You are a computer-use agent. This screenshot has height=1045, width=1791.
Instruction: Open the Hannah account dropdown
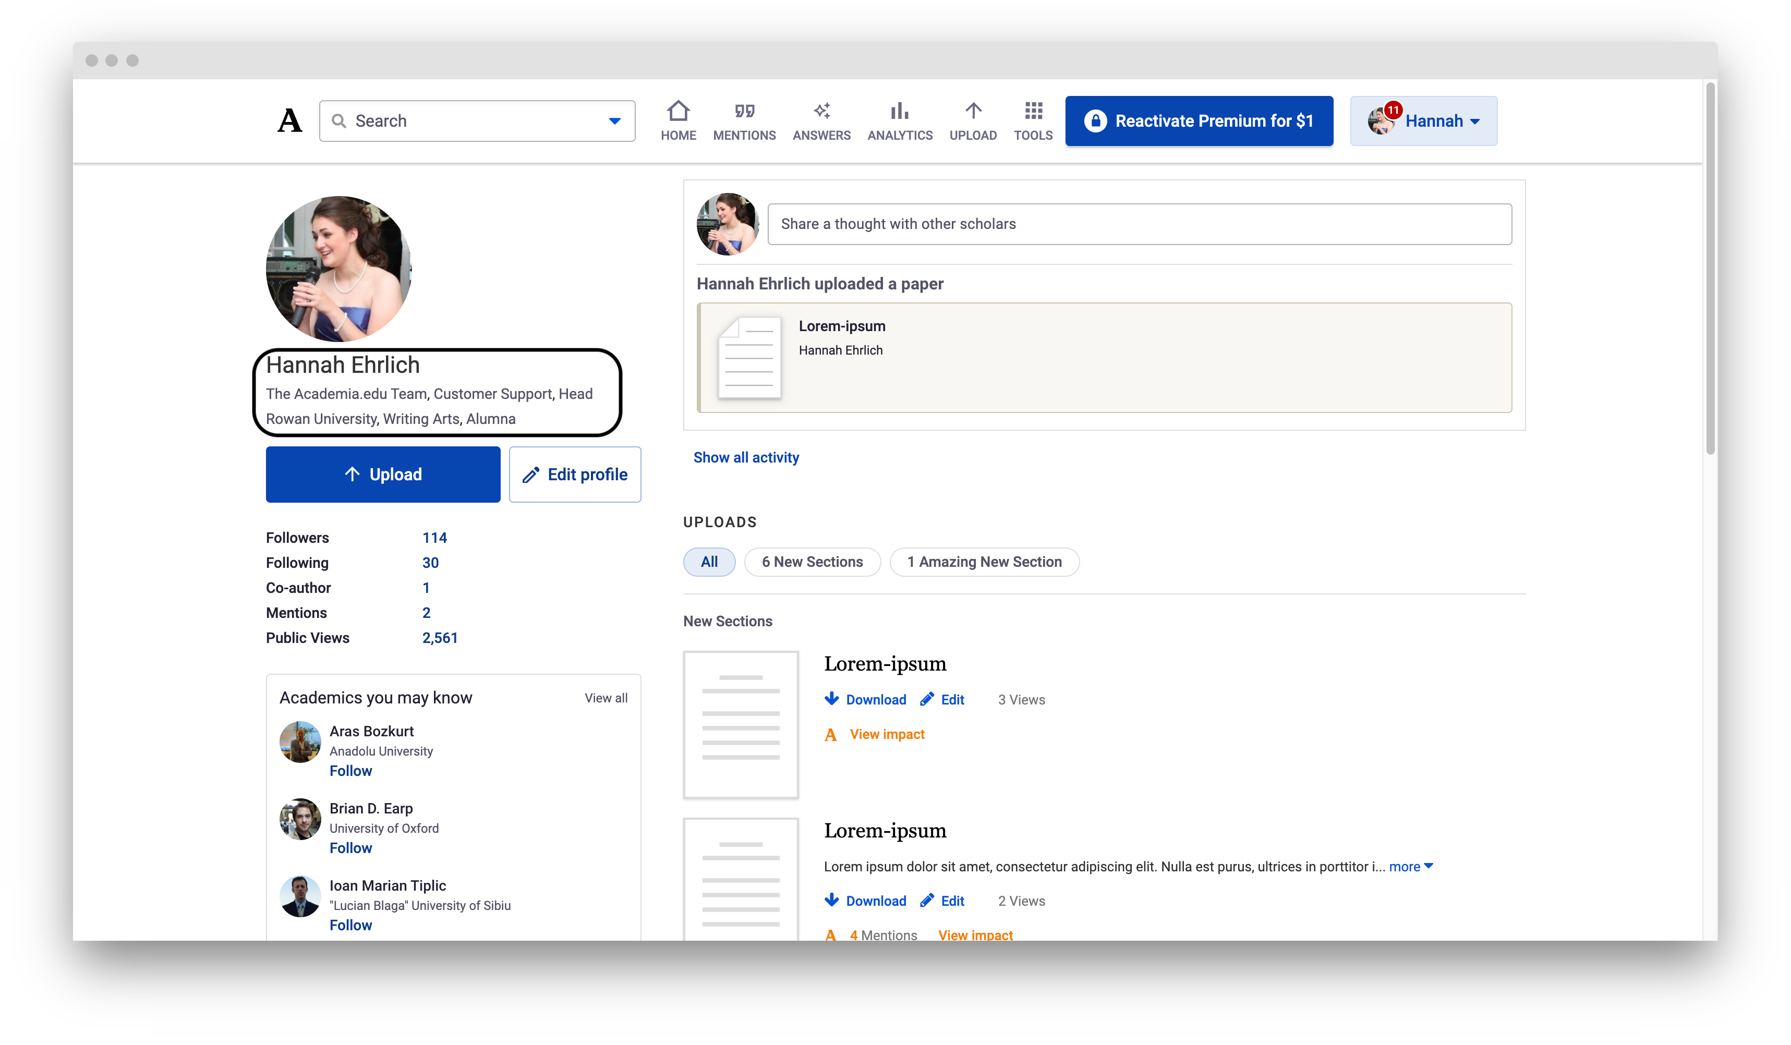1423,120
